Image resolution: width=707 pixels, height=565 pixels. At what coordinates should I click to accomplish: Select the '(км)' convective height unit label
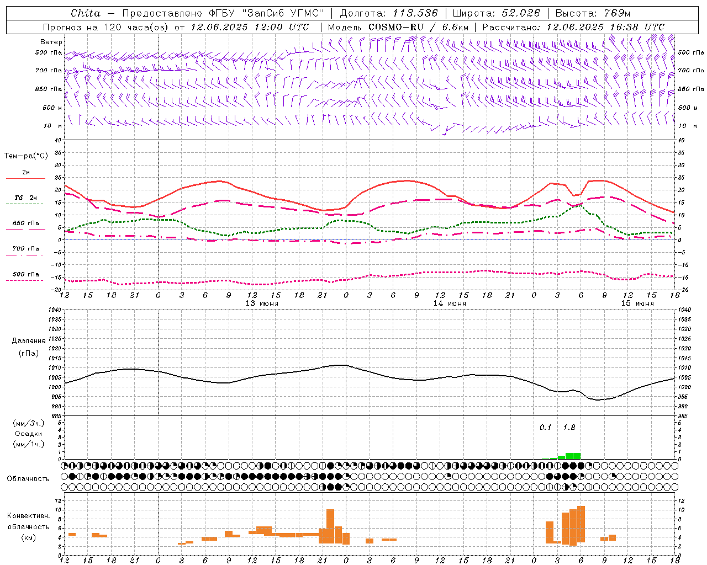tap(29, 537)
